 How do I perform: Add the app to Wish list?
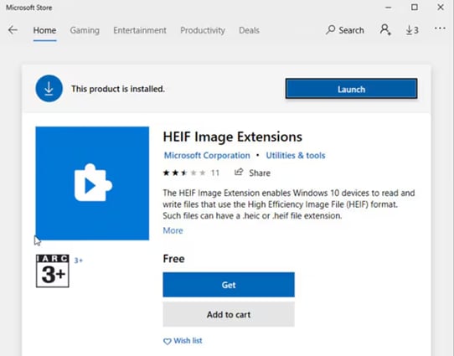pyautogui.click(x=183, y=341)
